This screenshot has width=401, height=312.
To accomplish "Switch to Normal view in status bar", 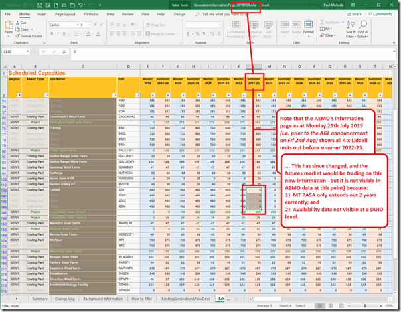I will click(x=320, y=306).
